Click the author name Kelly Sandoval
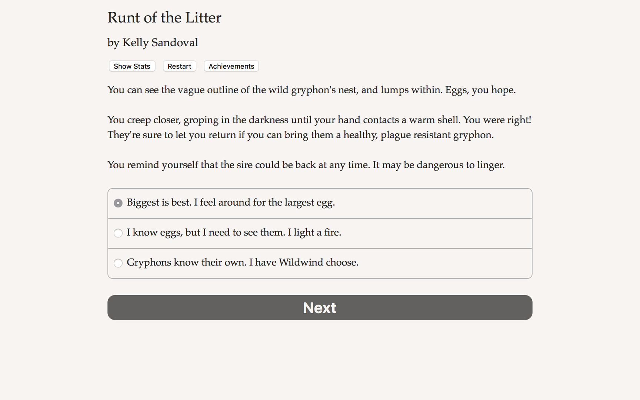The image size is (640, 400). [x=153, y=43]
